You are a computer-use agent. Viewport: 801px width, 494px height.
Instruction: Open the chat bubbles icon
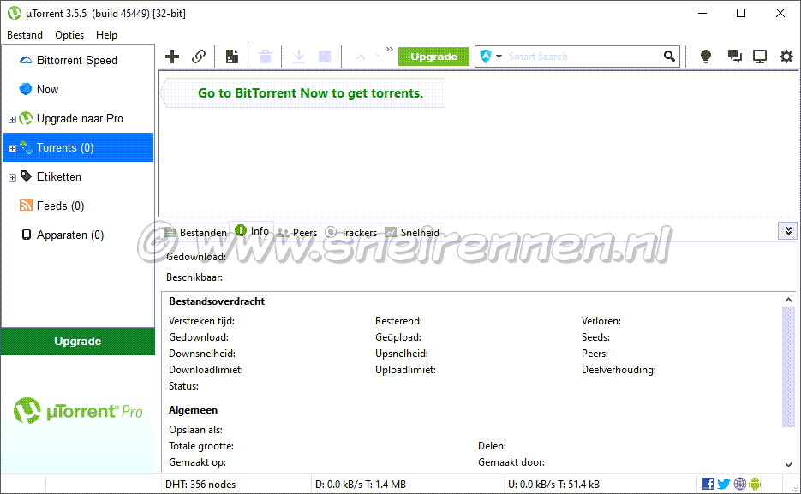(x=734, y=57)
